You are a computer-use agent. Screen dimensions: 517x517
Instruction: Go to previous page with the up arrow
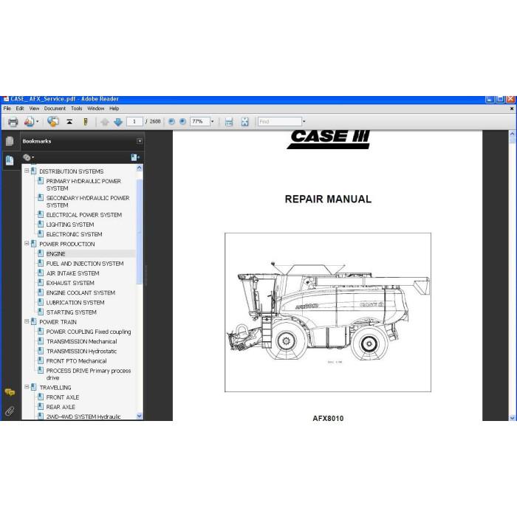coord(105,122)
